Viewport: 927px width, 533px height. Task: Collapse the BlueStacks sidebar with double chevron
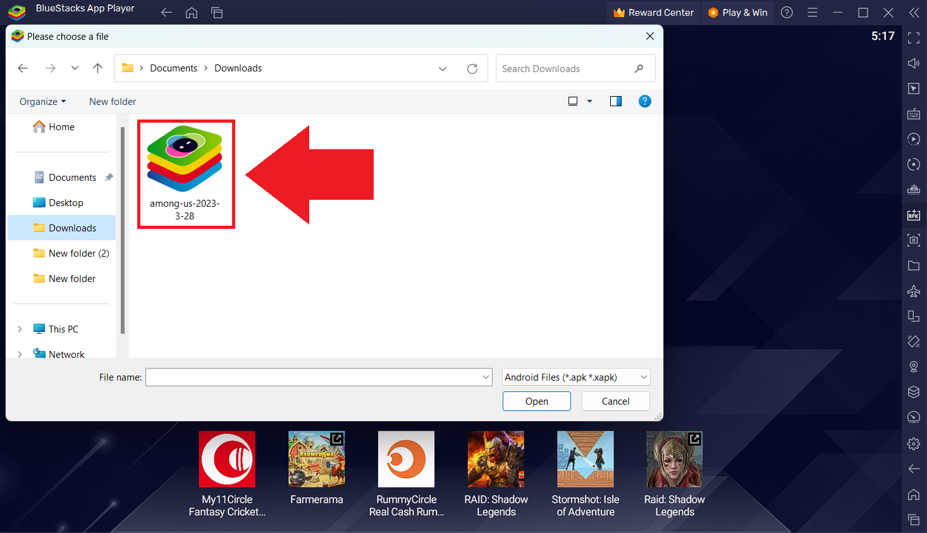point(914,13)
